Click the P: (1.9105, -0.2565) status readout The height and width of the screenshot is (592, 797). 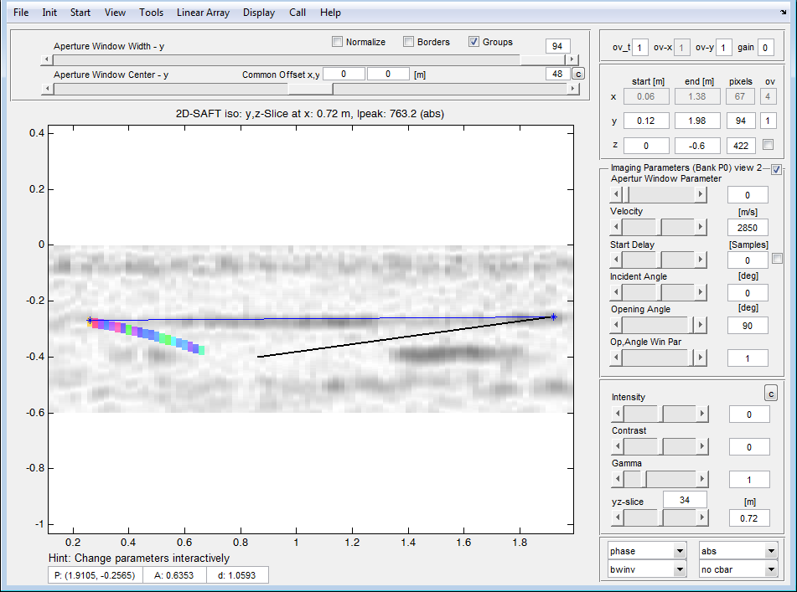coord(95,575)
